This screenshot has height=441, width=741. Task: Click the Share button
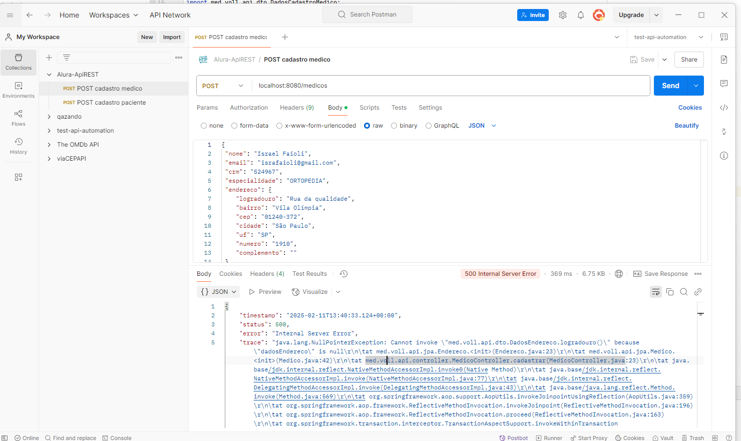point(689,60)
